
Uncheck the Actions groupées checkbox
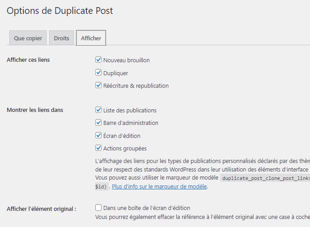pos(98,148)
